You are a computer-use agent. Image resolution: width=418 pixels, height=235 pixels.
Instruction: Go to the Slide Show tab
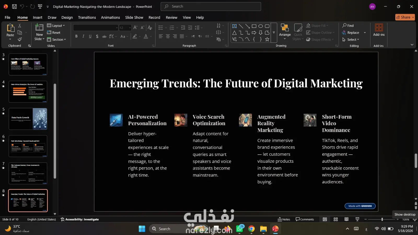(x=134, y=17)
